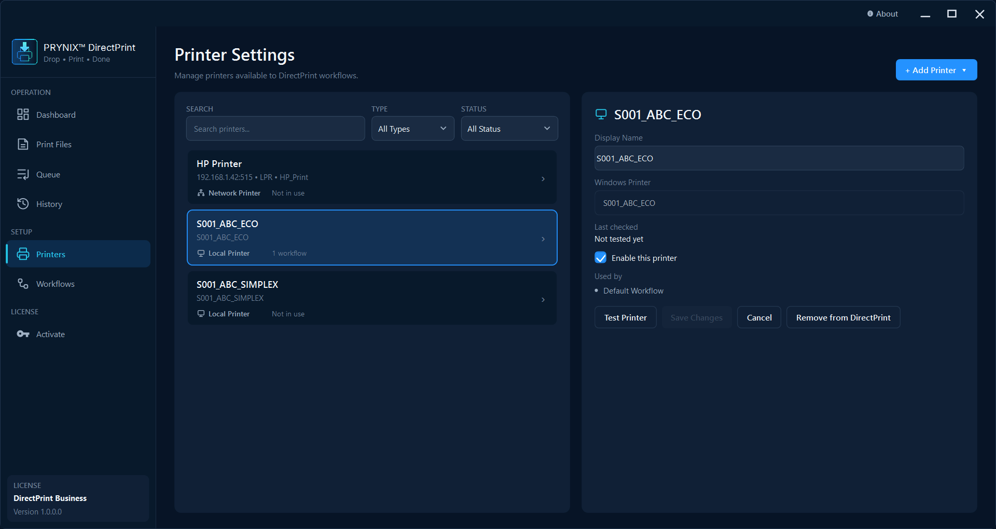Click the Windows Printer field
This screenshot has width=996, height=529.
[x=779, y=203]
